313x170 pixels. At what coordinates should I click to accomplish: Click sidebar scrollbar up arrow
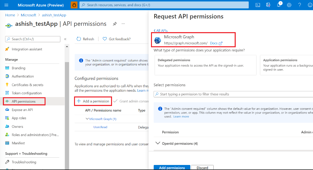(67, 46)
